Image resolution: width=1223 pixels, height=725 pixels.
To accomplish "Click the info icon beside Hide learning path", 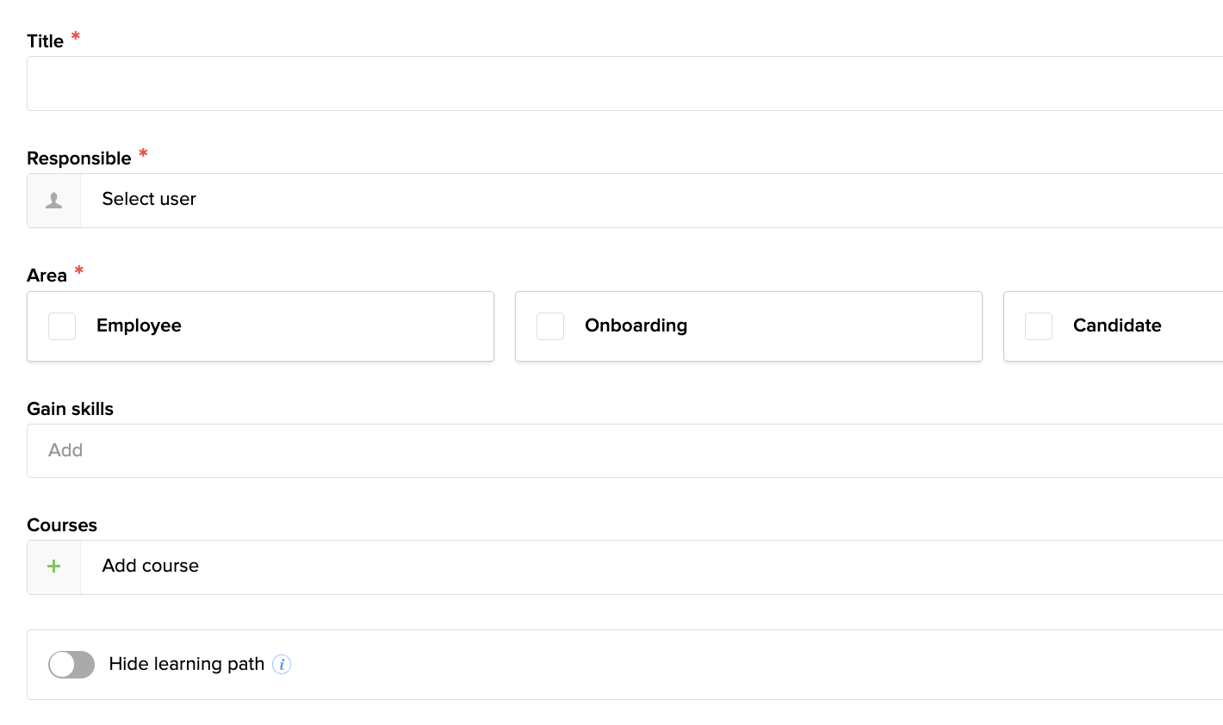I will point(282,664).
